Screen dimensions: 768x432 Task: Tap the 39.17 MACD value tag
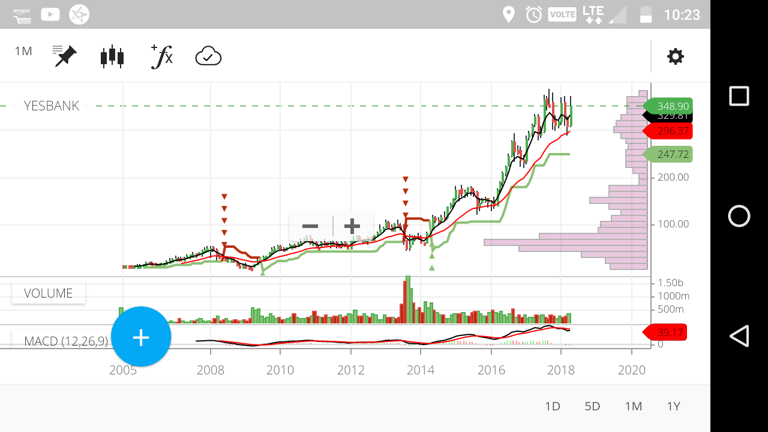pyautogui.click(x=665, y=332)
